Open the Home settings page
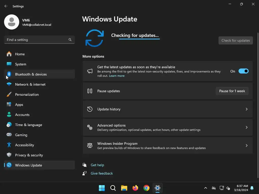259x194 pixels. click(39, 54)
